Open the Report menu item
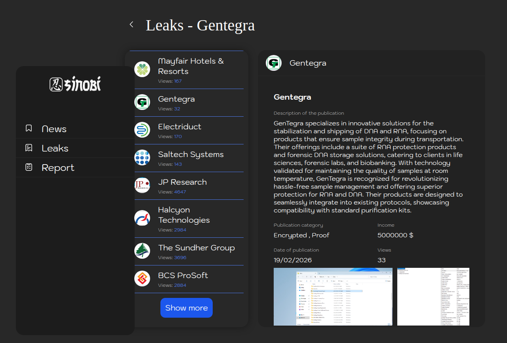Viewport: 507px width, 343px height. coord(58,168)
